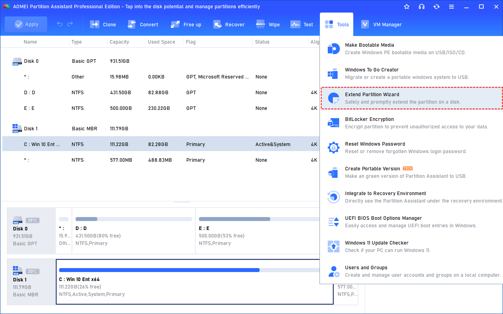Open Users and Groups

[x=411, y=271]
